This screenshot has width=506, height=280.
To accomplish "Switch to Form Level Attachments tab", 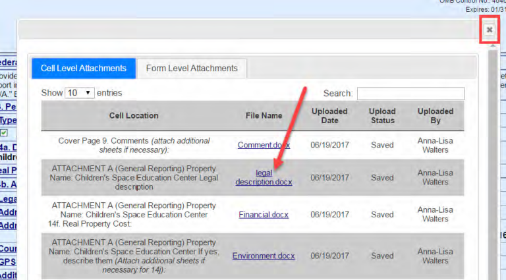I will [x=192, y=69].
